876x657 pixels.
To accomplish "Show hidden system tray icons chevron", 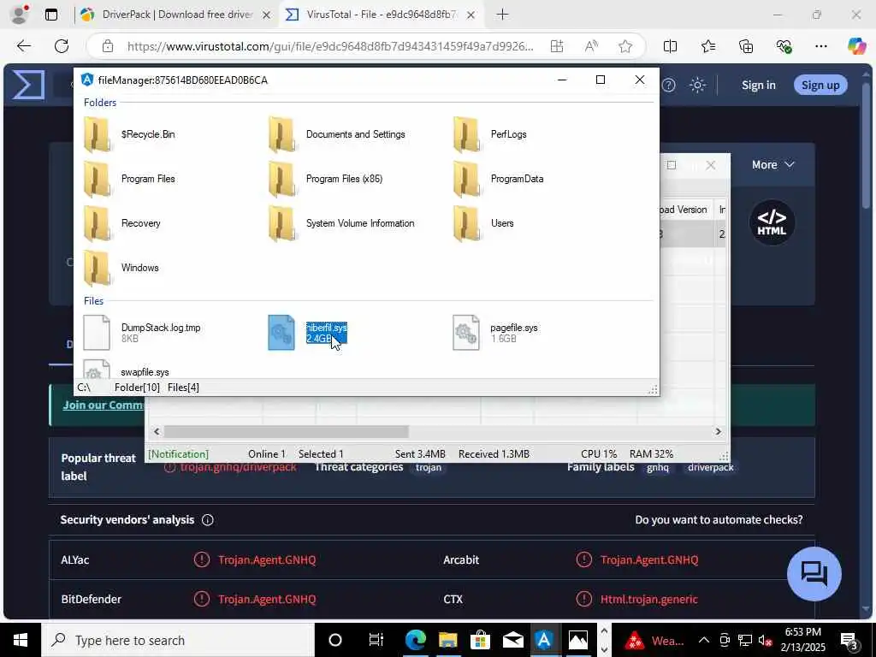I will tap(704, 640).
